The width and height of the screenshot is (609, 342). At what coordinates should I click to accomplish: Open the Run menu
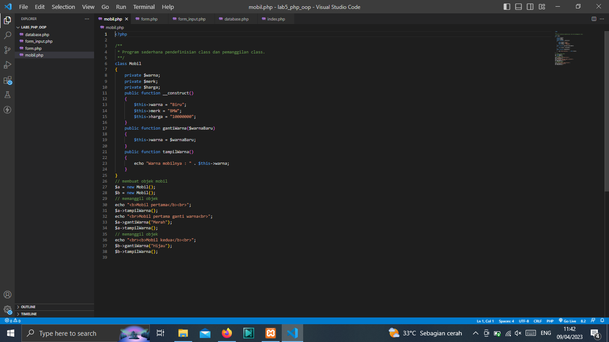pyautogui.click(x=121, y=7)
